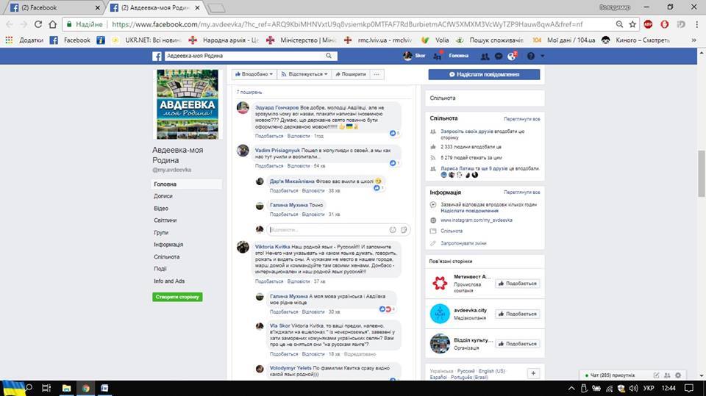Open File Explorer from the Windows taskbar
Image resolution: width=706 pixels, height=396 pixels.
pyautogui.click(x=65, y=387)
